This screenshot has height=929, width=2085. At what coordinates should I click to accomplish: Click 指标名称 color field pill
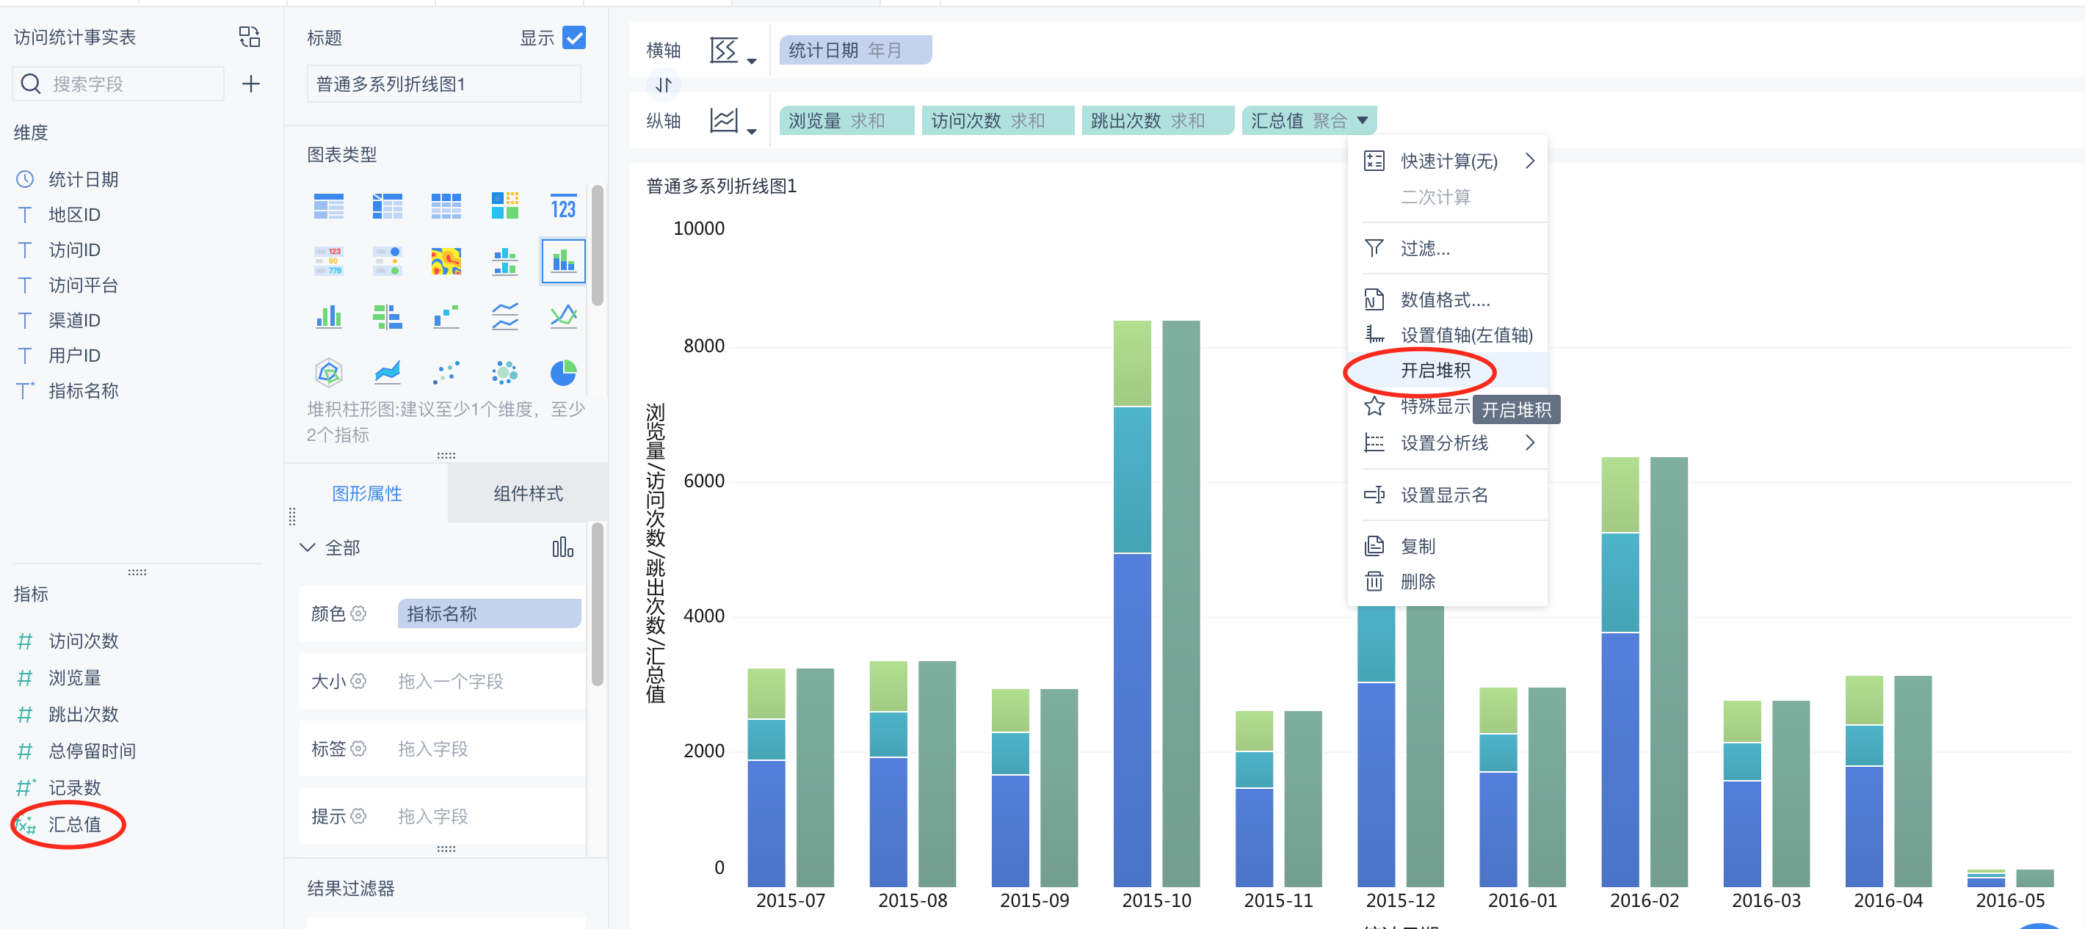[489, 613]
